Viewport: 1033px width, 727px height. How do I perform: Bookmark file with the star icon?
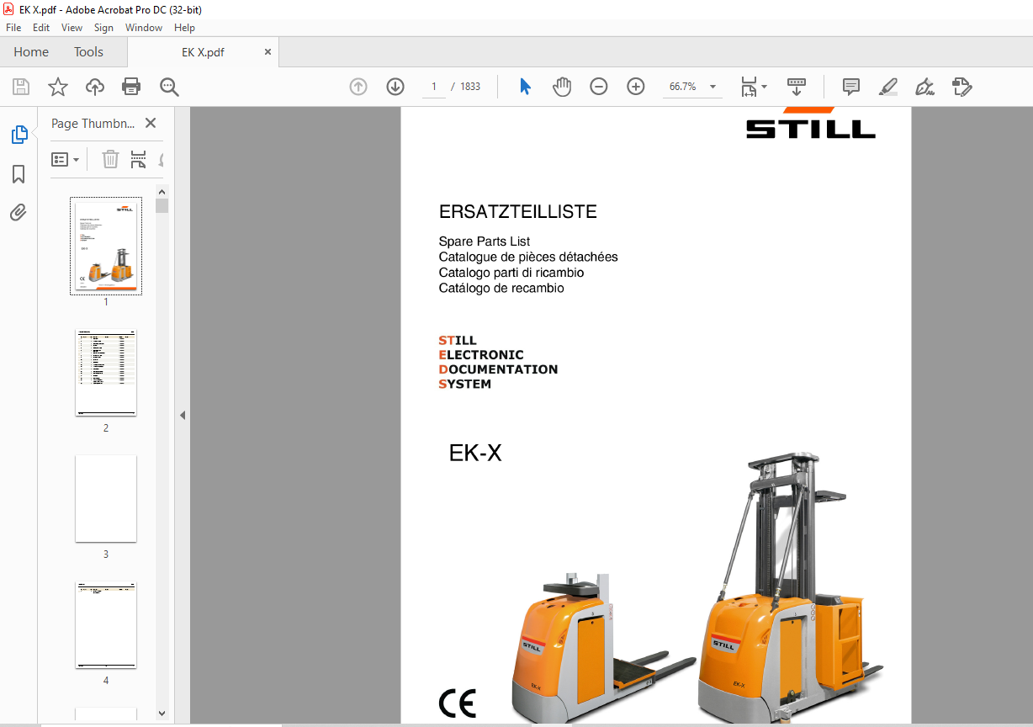[57, 87]
